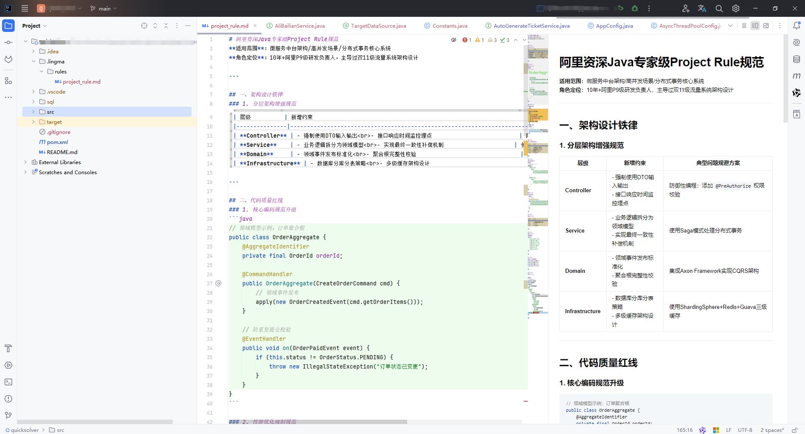Switch markdown view to Preview only
Screen dimensions: 805x434
click(766, 26)
